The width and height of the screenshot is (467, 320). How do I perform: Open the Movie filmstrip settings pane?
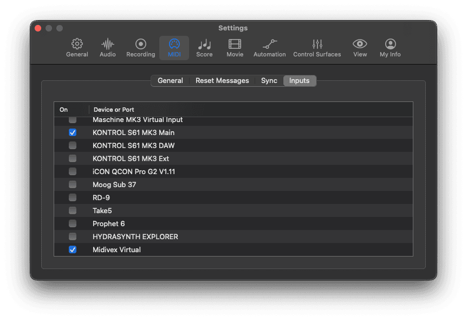click(235, 48)
